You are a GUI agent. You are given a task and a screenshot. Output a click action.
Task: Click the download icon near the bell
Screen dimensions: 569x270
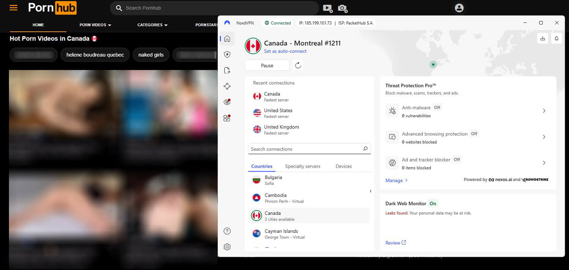point(542,38)
